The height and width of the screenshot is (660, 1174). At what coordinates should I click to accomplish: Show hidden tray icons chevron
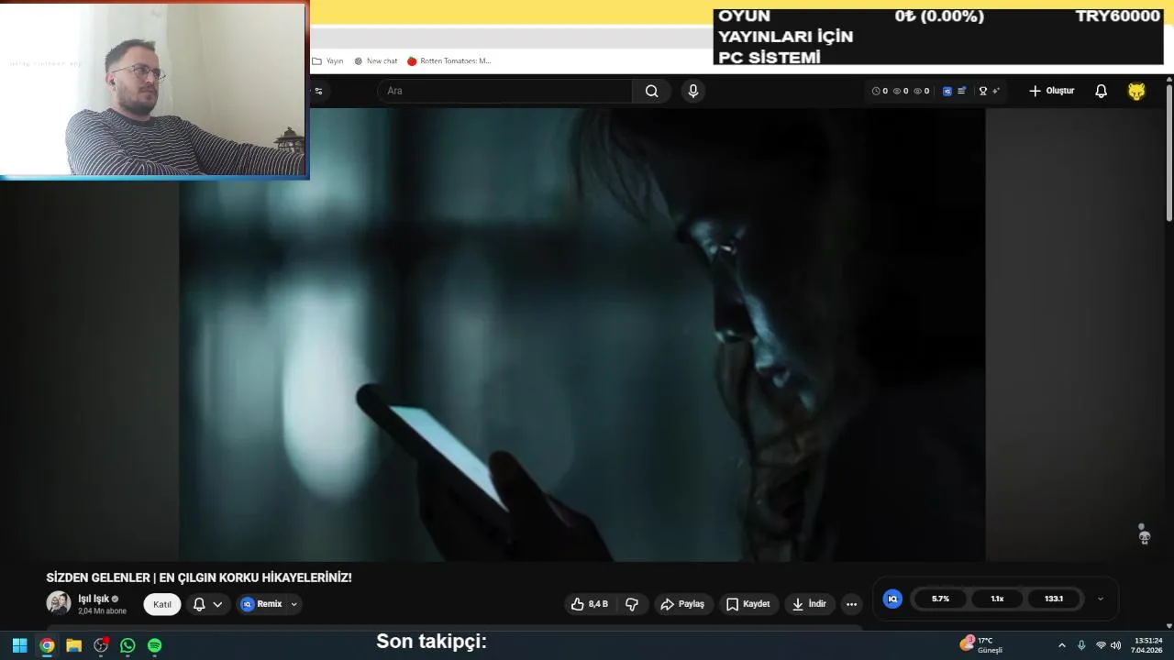pyautogui.click(x=1061, y=645)
